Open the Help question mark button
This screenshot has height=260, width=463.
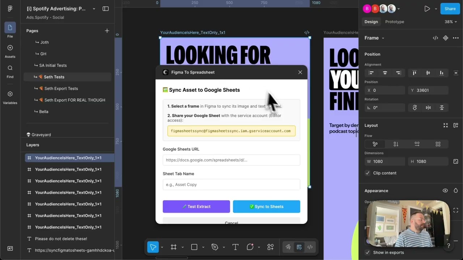coord(449,246)
